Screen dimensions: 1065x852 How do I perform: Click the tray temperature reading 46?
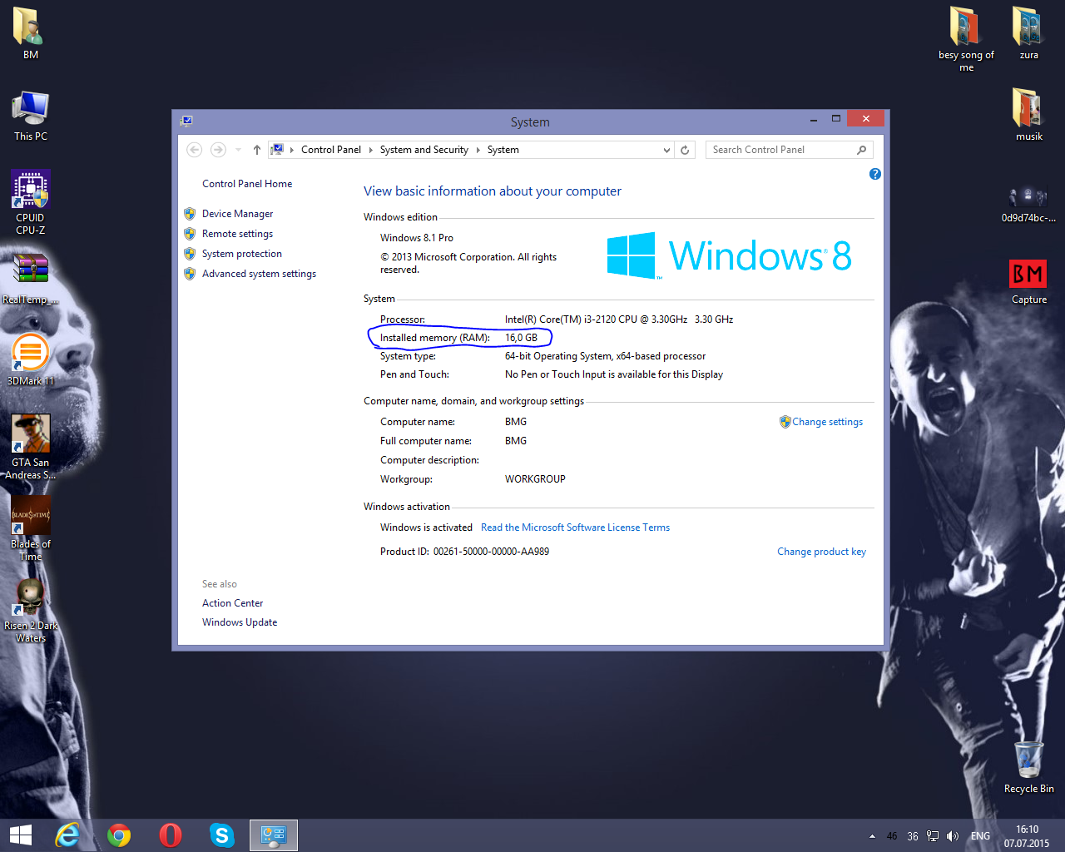click(892, 836)
